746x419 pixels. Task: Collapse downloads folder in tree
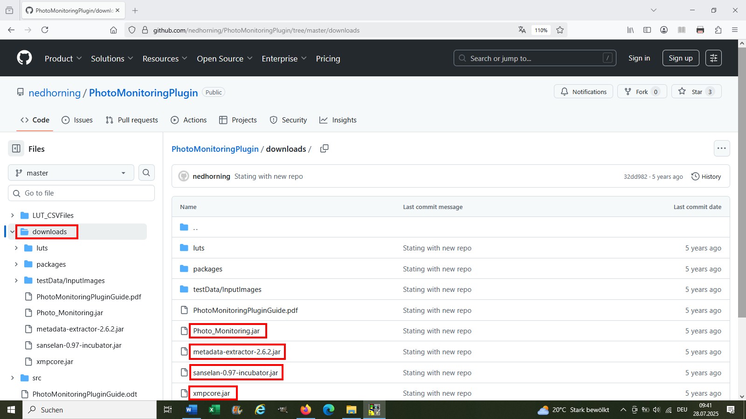coord(13,231)
